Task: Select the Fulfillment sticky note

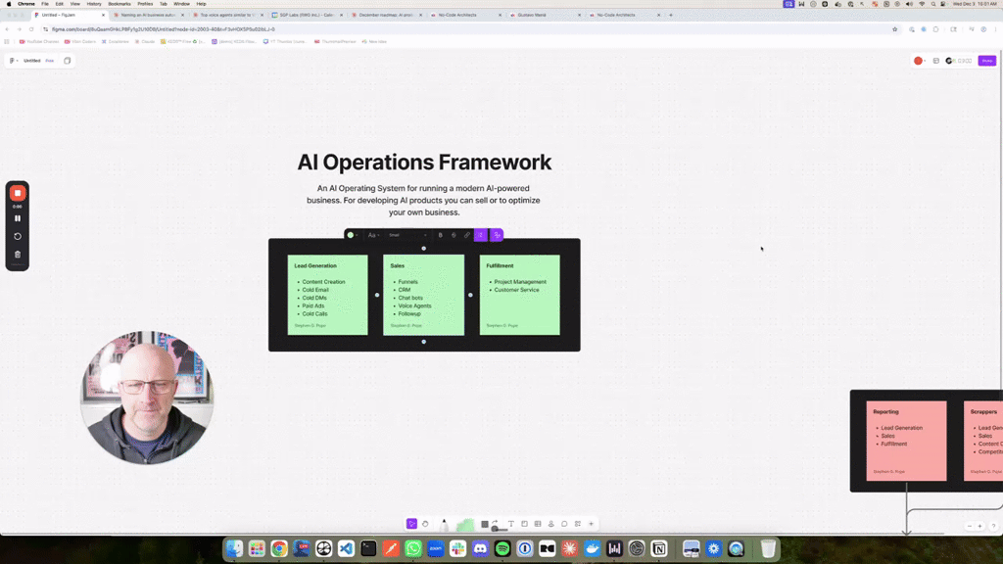Action: [519, 295]
